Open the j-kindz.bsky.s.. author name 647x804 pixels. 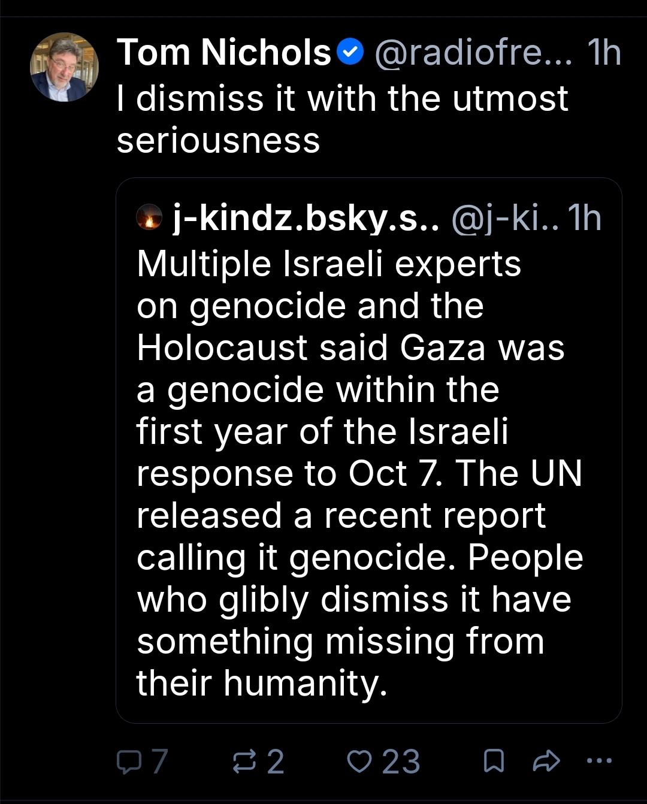306,218
